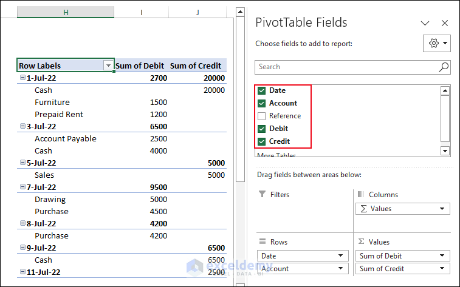Open the Row Labels filter dropdown
The width and height of the screenshot is (460, 287).
pyautogui.click(x=108, y=66)
